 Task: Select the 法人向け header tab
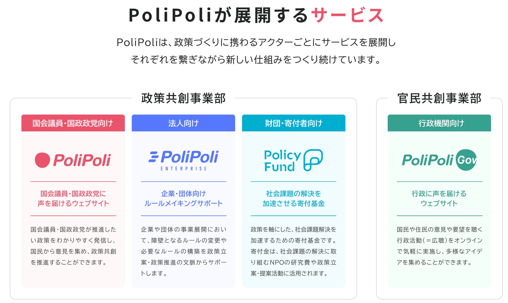tap(183, 123)
